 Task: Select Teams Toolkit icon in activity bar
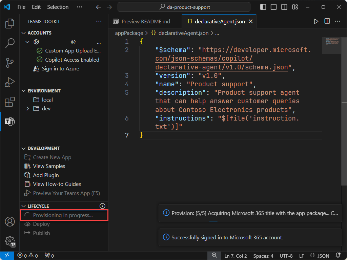pos(10,122)
